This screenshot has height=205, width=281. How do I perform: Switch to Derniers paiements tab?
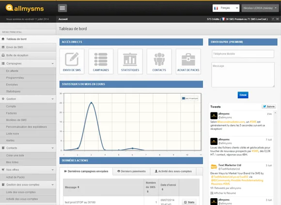131,171
